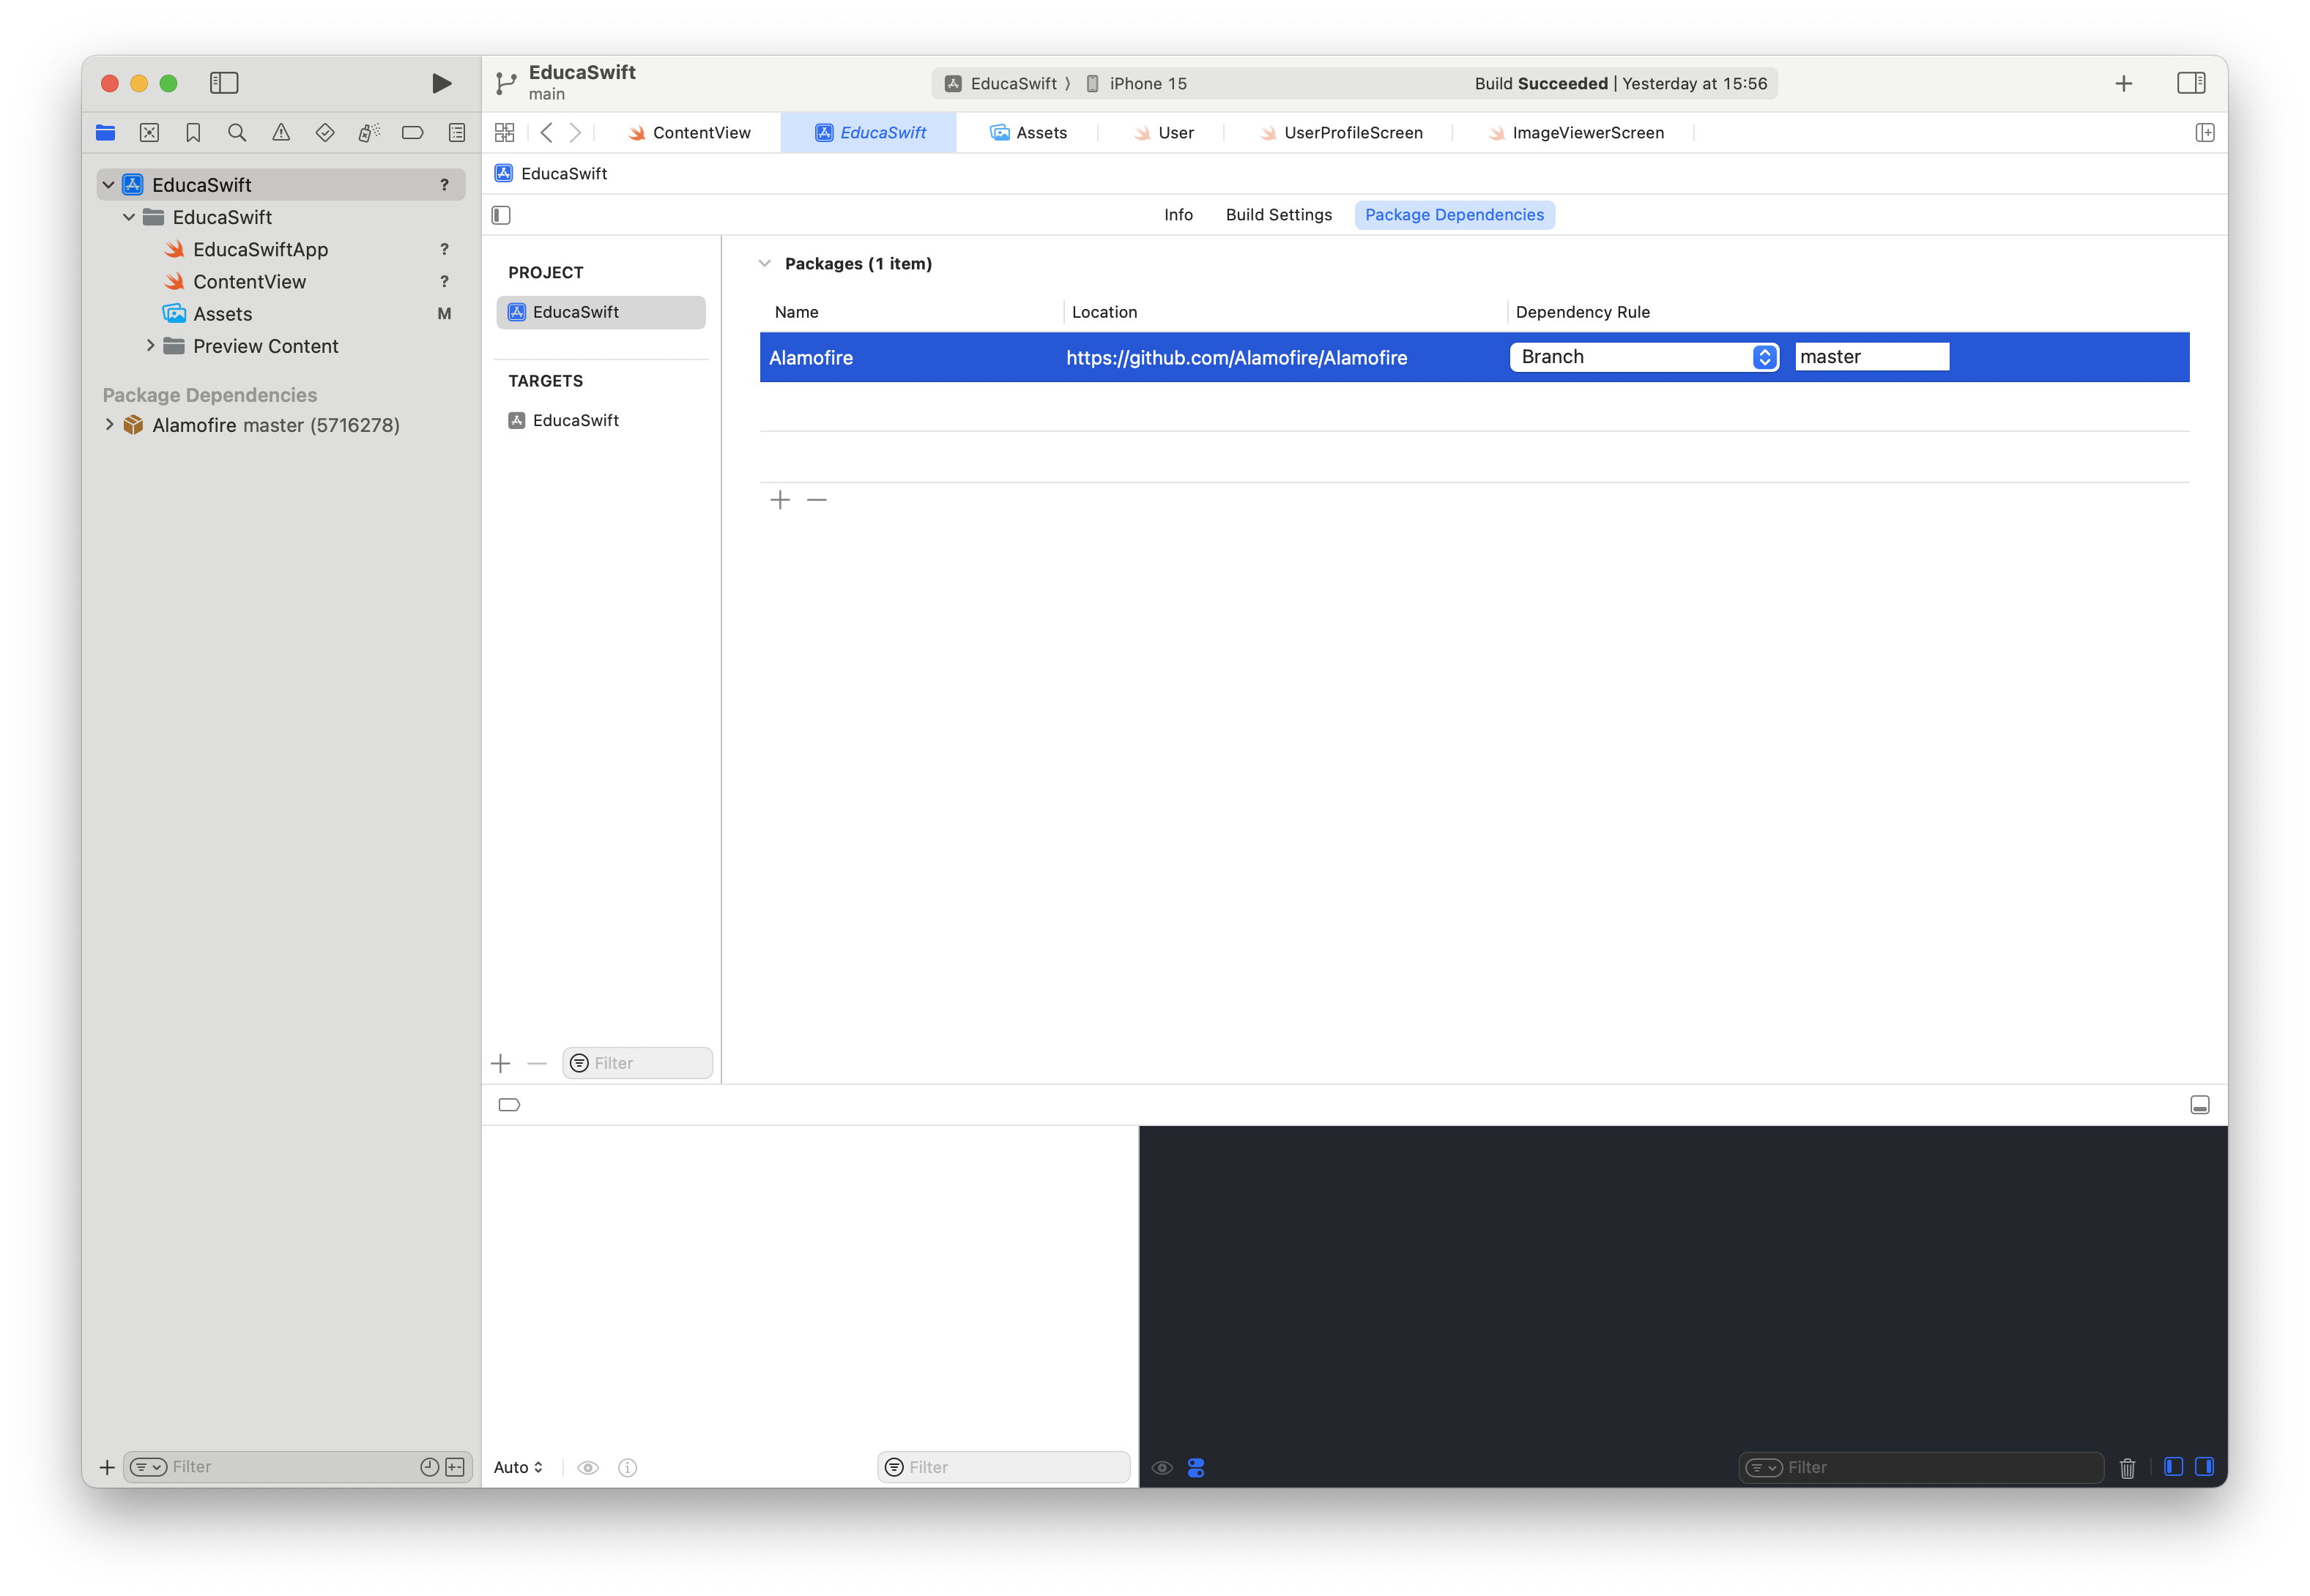Add a package dependency with plus
The height and width of the screenshot is (1596, 2310).
[x=780, y=500]
